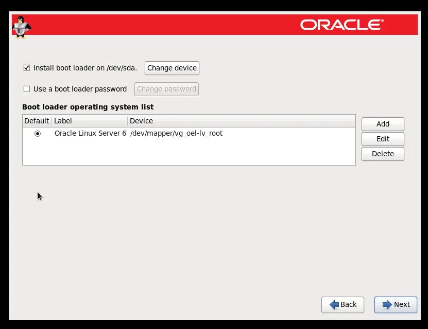Click the Change device button
428x329 pixels.
pos(172,68)
